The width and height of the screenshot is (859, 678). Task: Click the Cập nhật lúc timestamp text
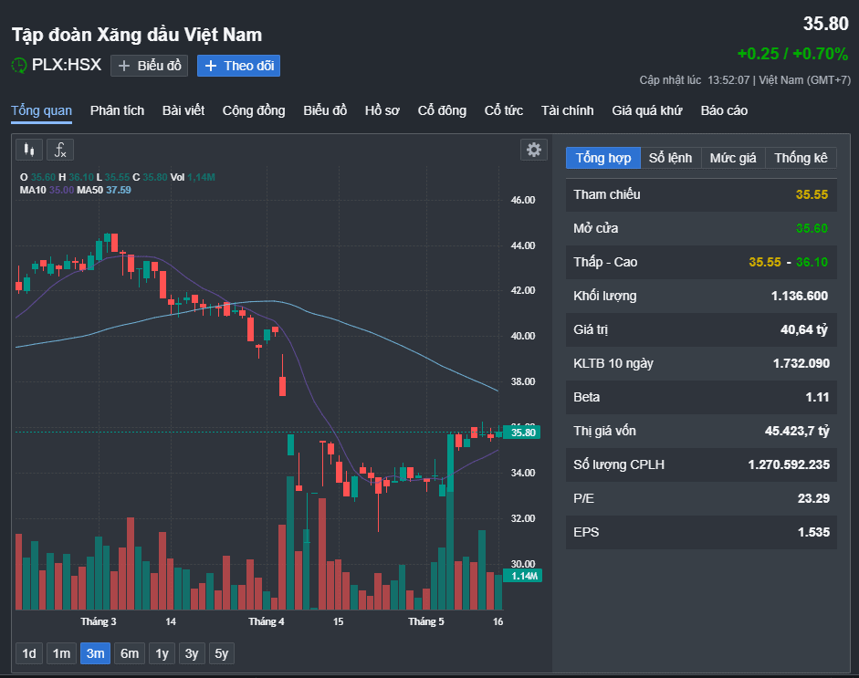[x=745, y=80]
